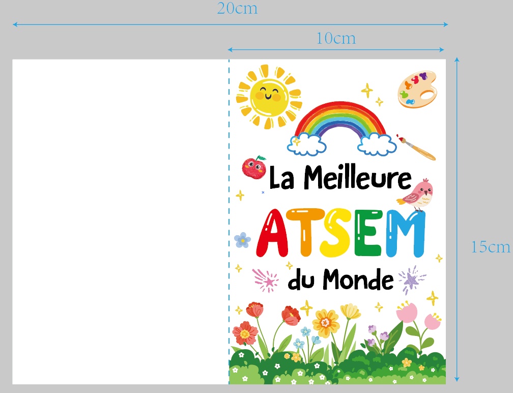Select the 'La Meilleure' text
513x393 pixels.
(339, 179)
